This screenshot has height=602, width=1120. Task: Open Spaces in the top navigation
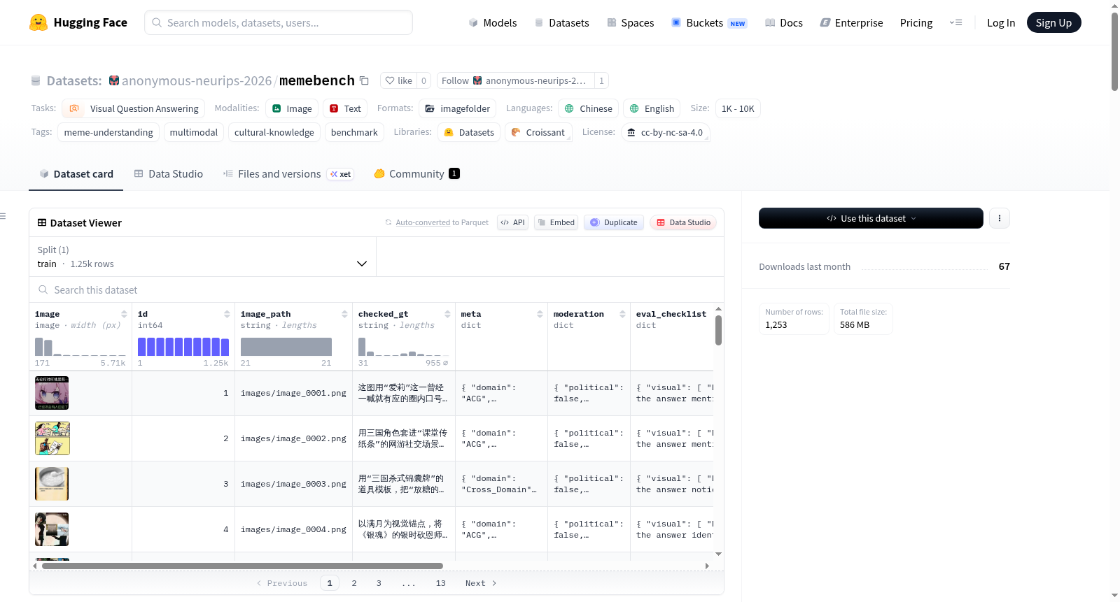tap(630, 22)
